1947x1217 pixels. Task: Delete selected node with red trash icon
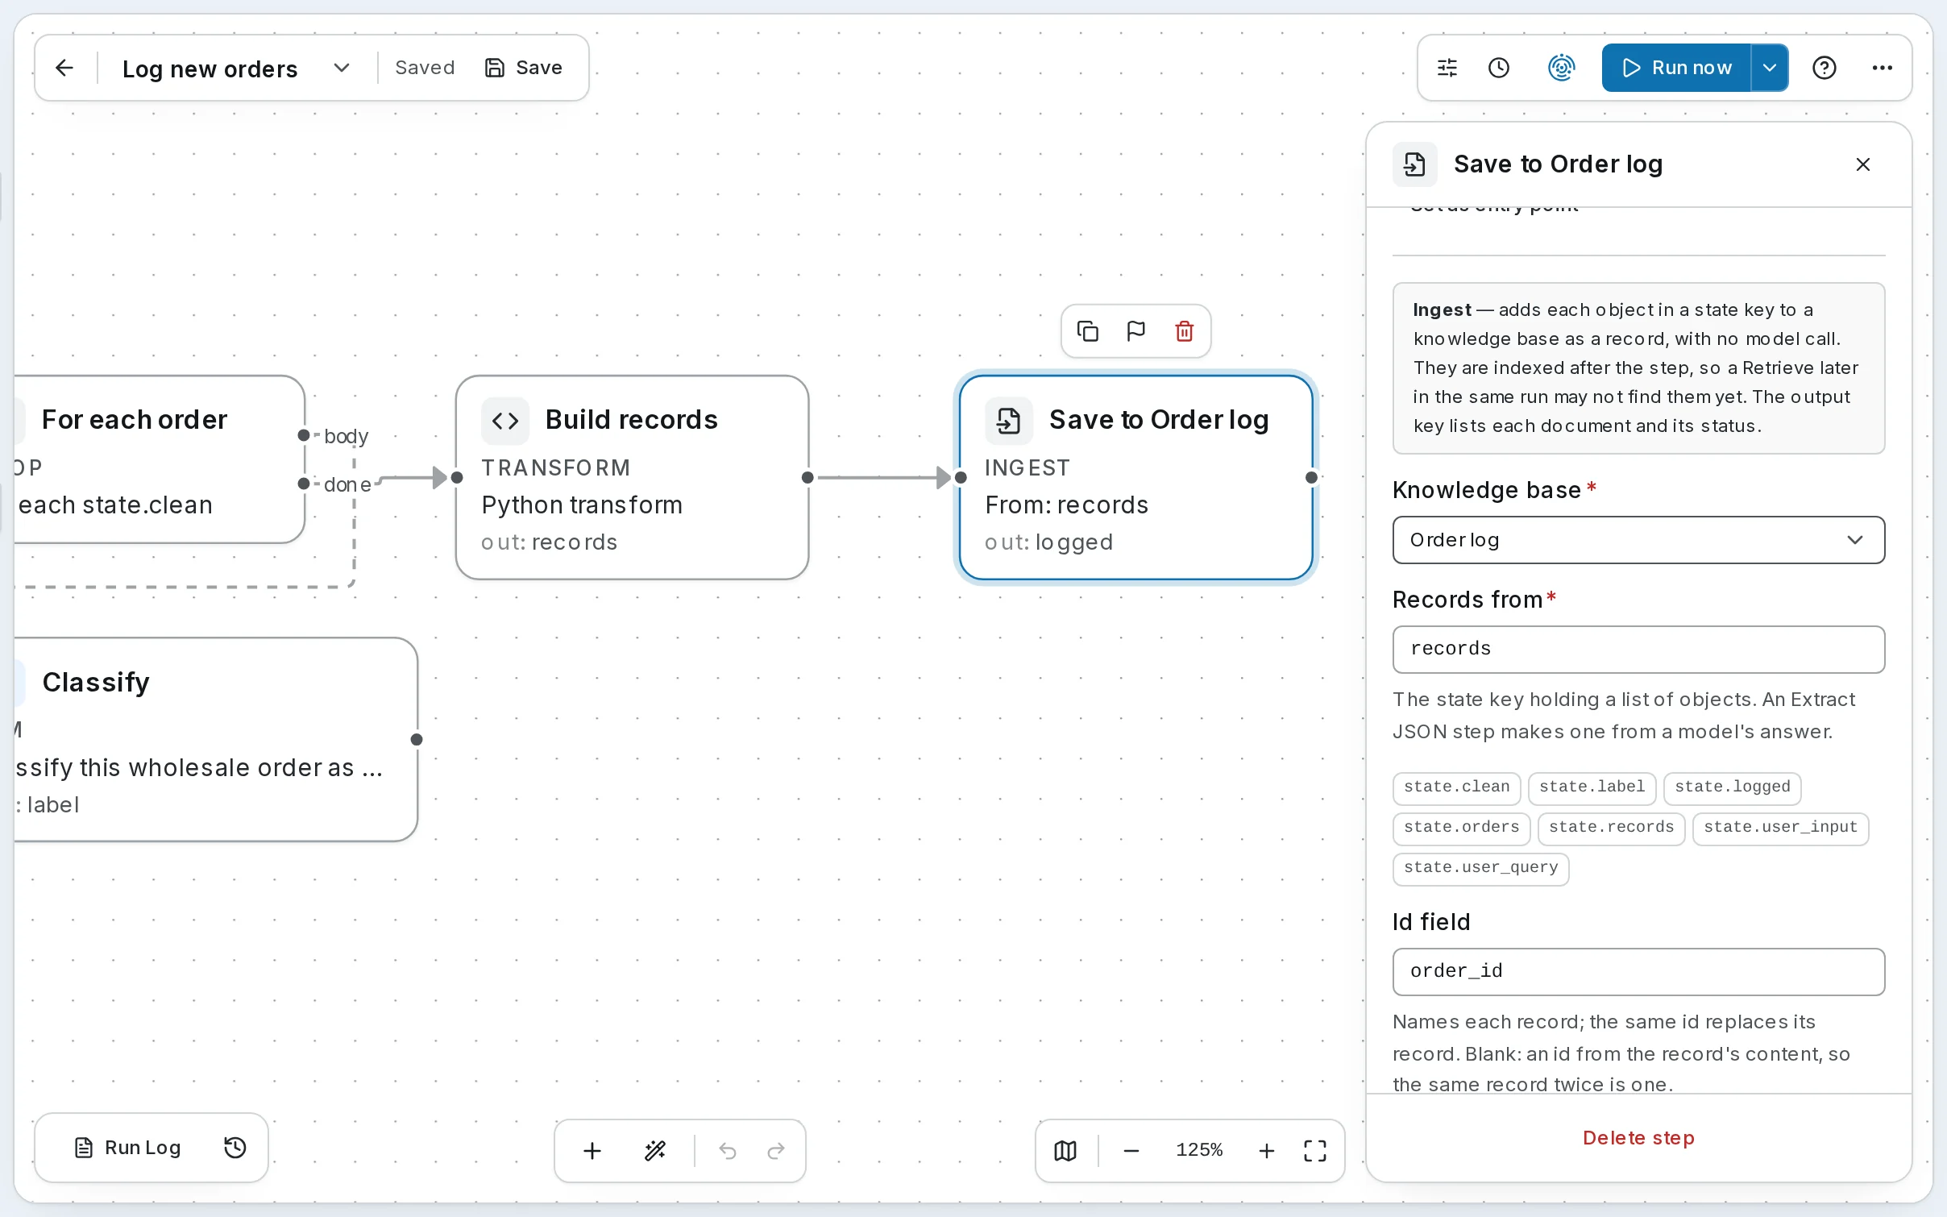[1185, 331]
